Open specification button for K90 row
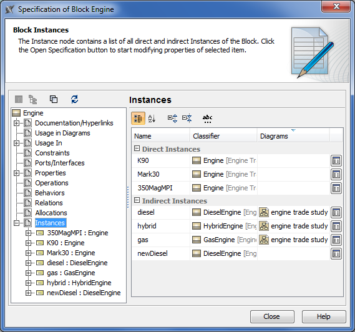This screenshot has width=355, height=332. pos(336,161)
